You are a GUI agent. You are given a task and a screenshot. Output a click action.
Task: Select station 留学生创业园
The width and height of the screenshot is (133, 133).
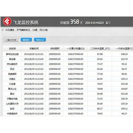click(12, 54)
